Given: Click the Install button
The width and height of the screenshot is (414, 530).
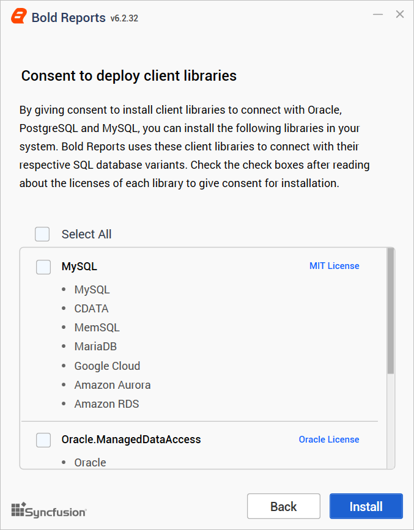Looking at the screenshot, I should tap(366, 506).
